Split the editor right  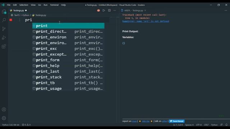[109, 10]
